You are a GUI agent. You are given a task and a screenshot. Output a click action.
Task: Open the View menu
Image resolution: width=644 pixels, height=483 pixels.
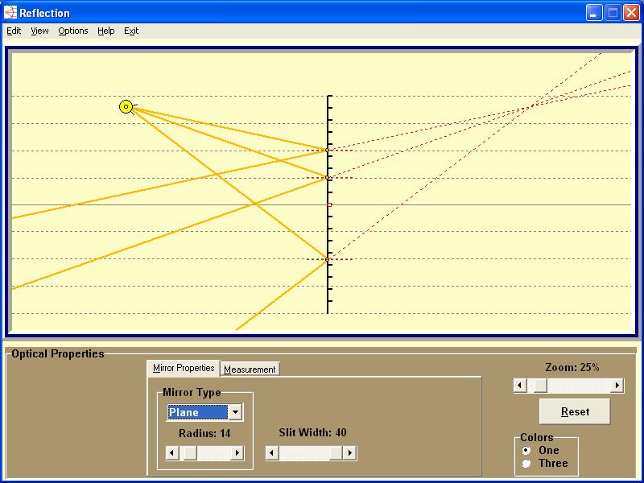[x=39, y=31]
